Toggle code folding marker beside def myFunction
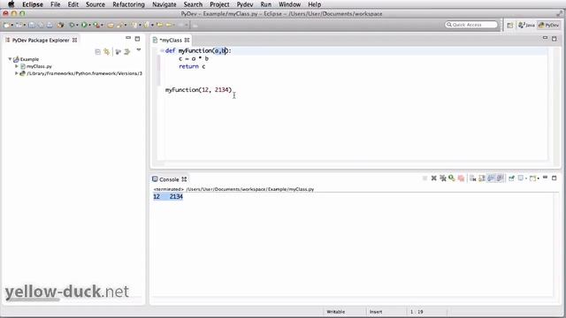The image size is (566, 318). [x=162, y=51]
